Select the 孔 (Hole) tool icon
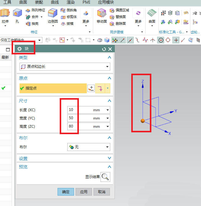 [17, 13]
